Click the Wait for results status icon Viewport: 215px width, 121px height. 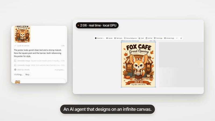pos(15,70)
